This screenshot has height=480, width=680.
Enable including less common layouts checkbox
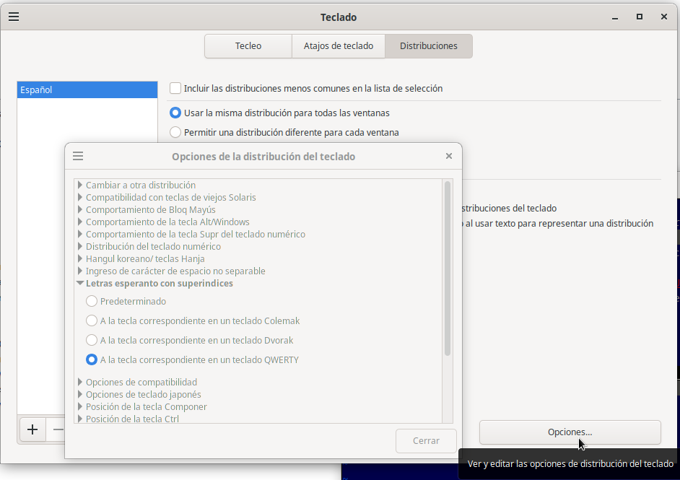[175, 88]
